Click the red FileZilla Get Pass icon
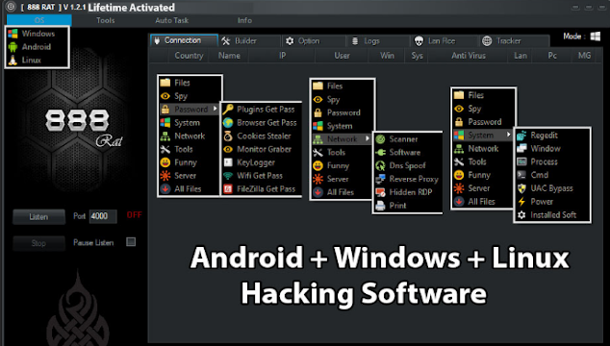The height and width of the screenshot is (346, 610). pyautogui.click(x=228, y=189)
